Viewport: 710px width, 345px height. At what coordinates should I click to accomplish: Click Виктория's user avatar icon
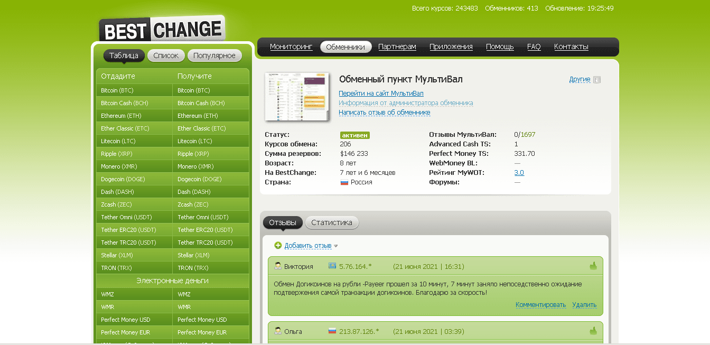(x=278, y=266)
